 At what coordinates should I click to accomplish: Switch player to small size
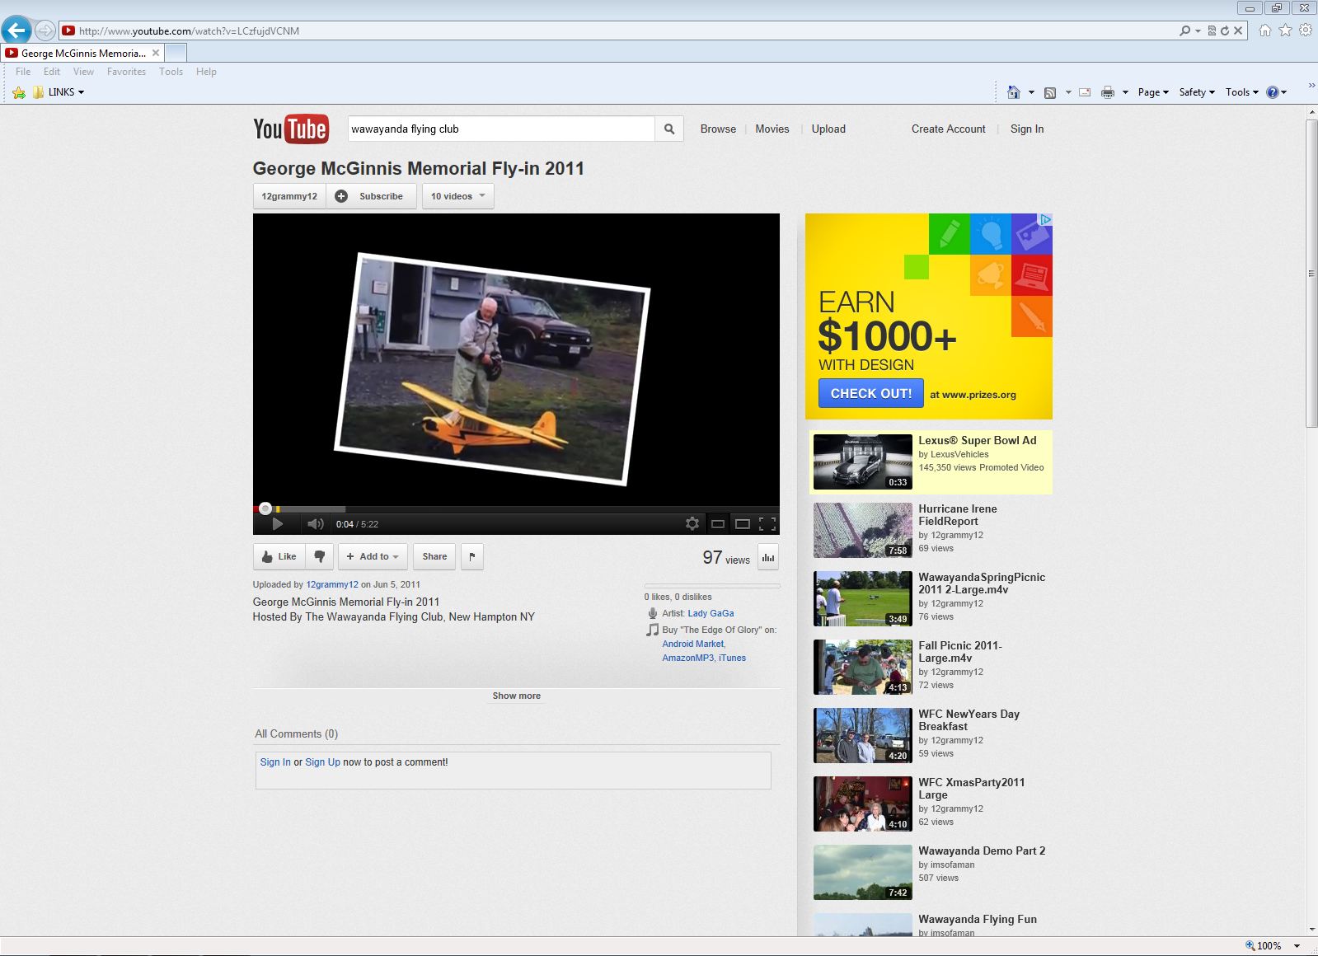tap(718, 524)
